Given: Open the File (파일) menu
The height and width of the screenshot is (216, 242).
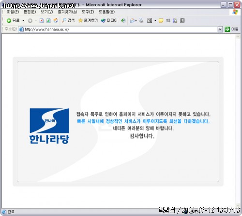Looking at the screenshot, I should coord(13,12).
